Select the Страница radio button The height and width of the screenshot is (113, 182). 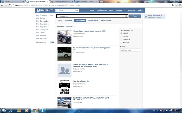point(121,40)
